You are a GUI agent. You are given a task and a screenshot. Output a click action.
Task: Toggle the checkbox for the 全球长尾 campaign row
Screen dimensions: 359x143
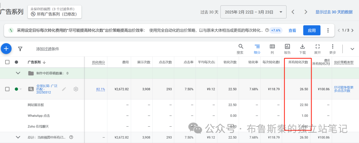7,89
